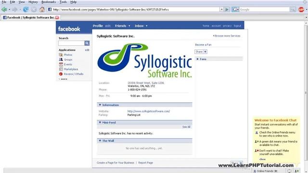Viewport: 308px width, 173px height.
Task: Click the Google search input box
Action: [x=264, y=10]
